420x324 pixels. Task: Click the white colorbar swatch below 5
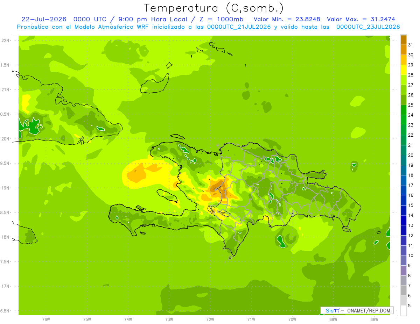[404, 310]
